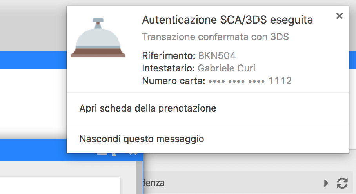Click the circular refresh arrows icon
The width and height of the screenshot is (356, 194).
342,183
